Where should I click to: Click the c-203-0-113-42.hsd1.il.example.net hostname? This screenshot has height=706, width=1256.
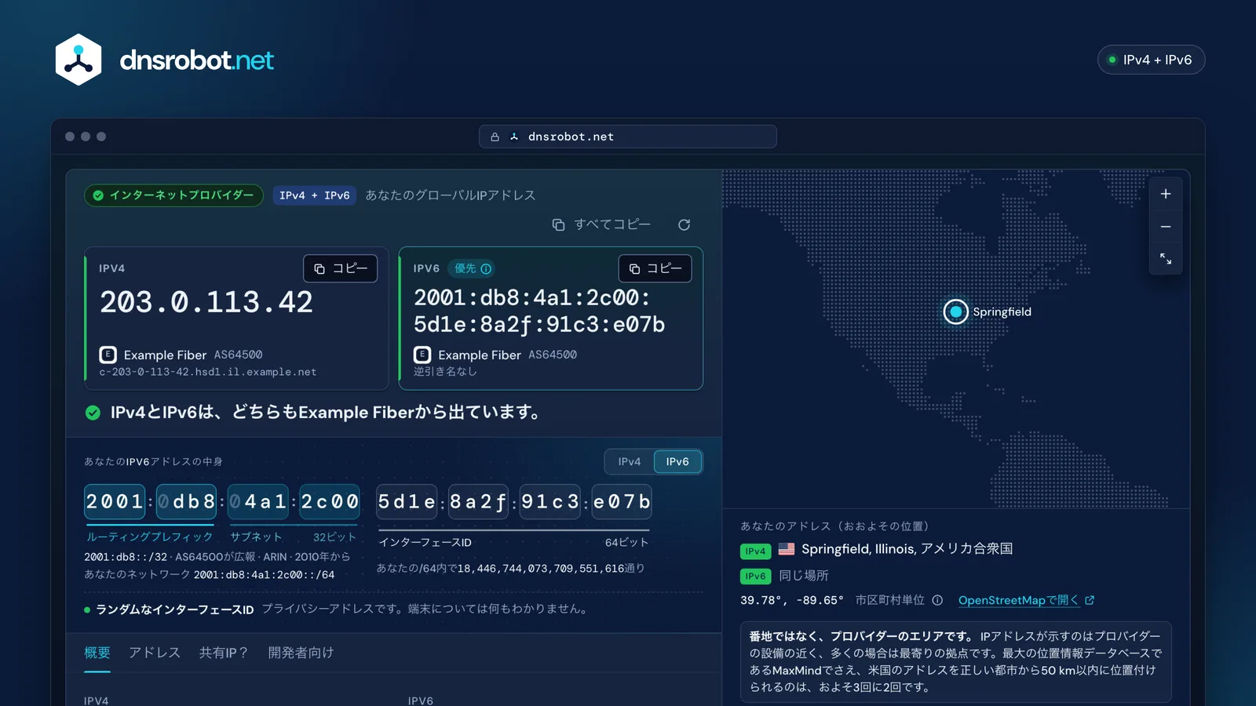[x=208, y=372]
